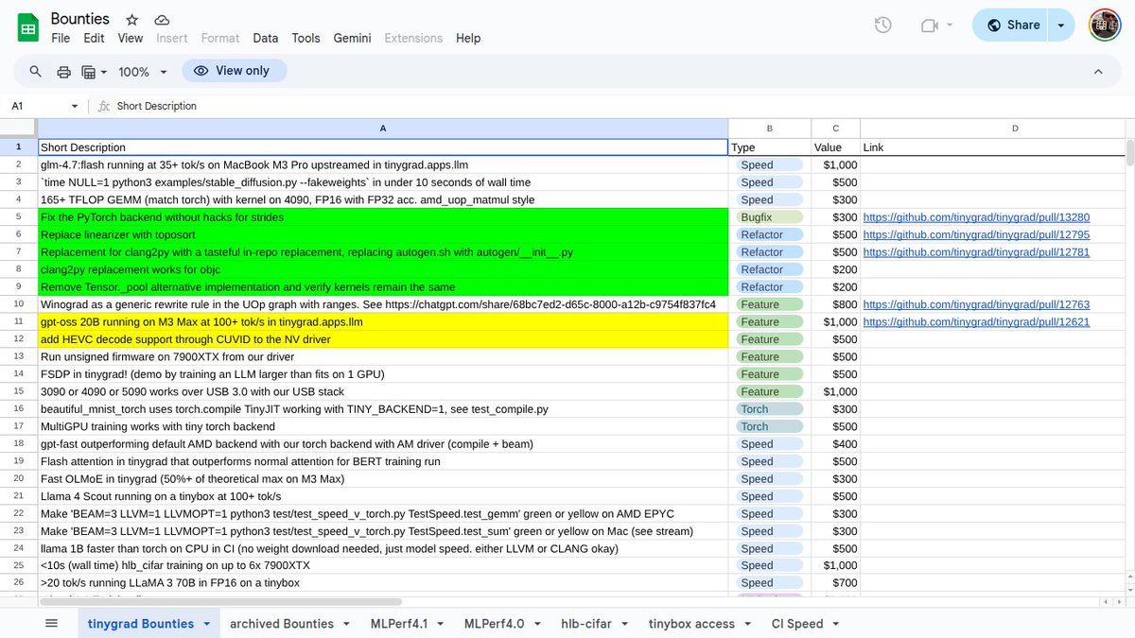1135x638 pixels.
Task: Open MLPerf4.1 tab menu arrow
Action: pos(441,624)
